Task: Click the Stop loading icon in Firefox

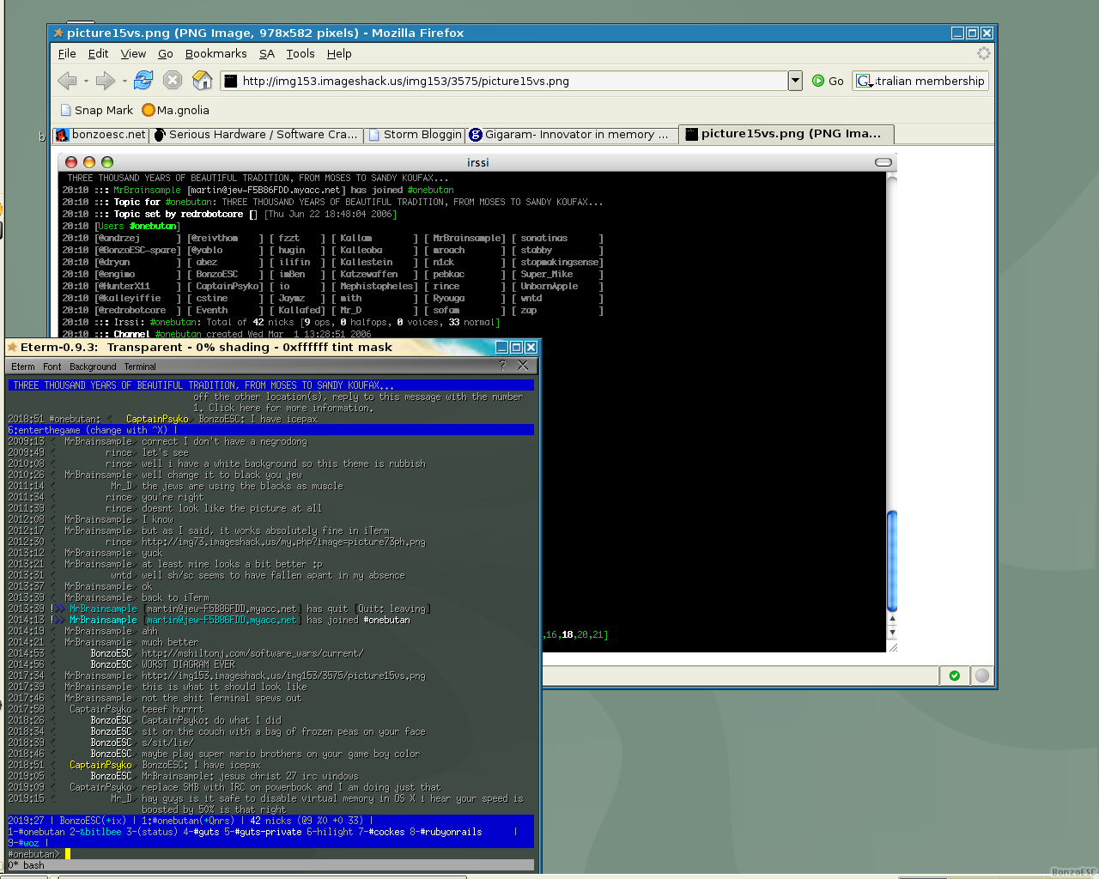Action: pyautogui.click(x=173, y=80)
